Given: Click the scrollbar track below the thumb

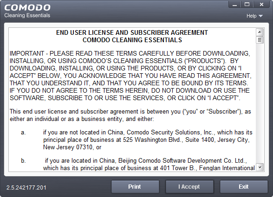Looking at the screenshot, I should point(260,103).
